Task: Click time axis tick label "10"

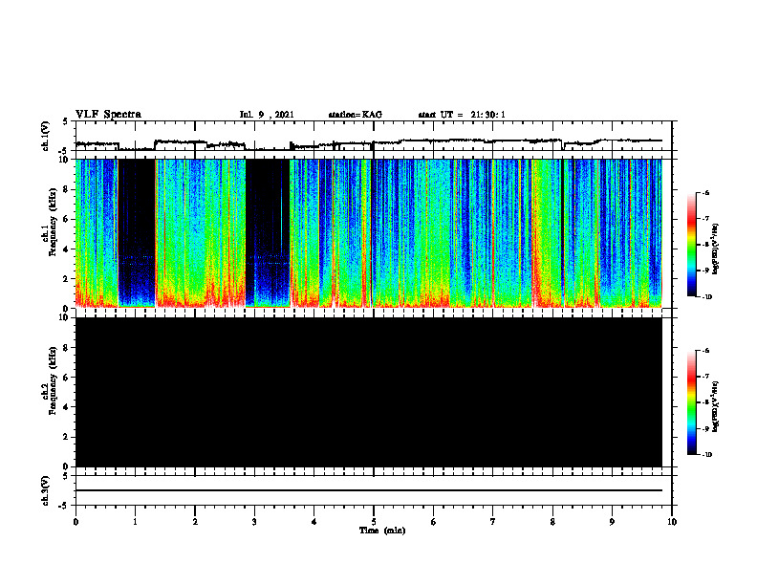Action: click(x=672, y=522)
